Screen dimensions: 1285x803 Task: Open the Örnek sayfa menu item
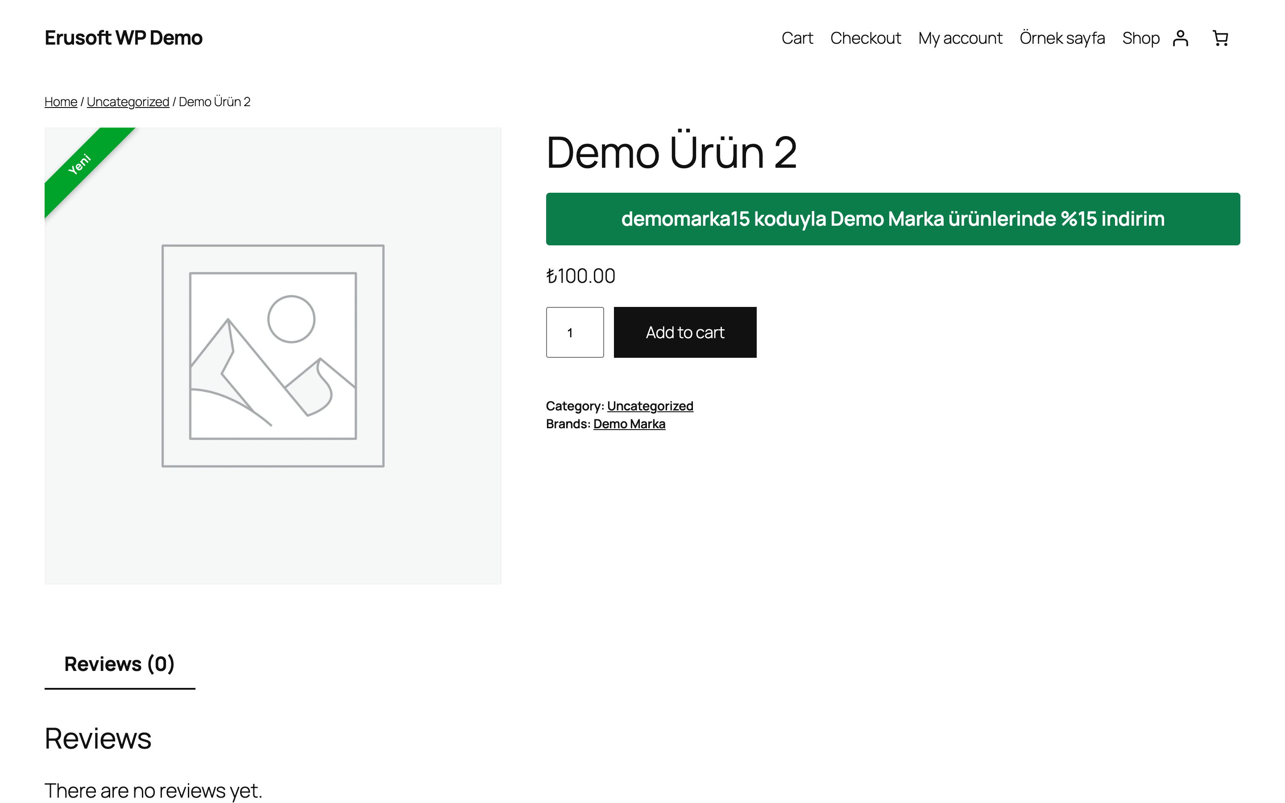(x=1062, y=38)
